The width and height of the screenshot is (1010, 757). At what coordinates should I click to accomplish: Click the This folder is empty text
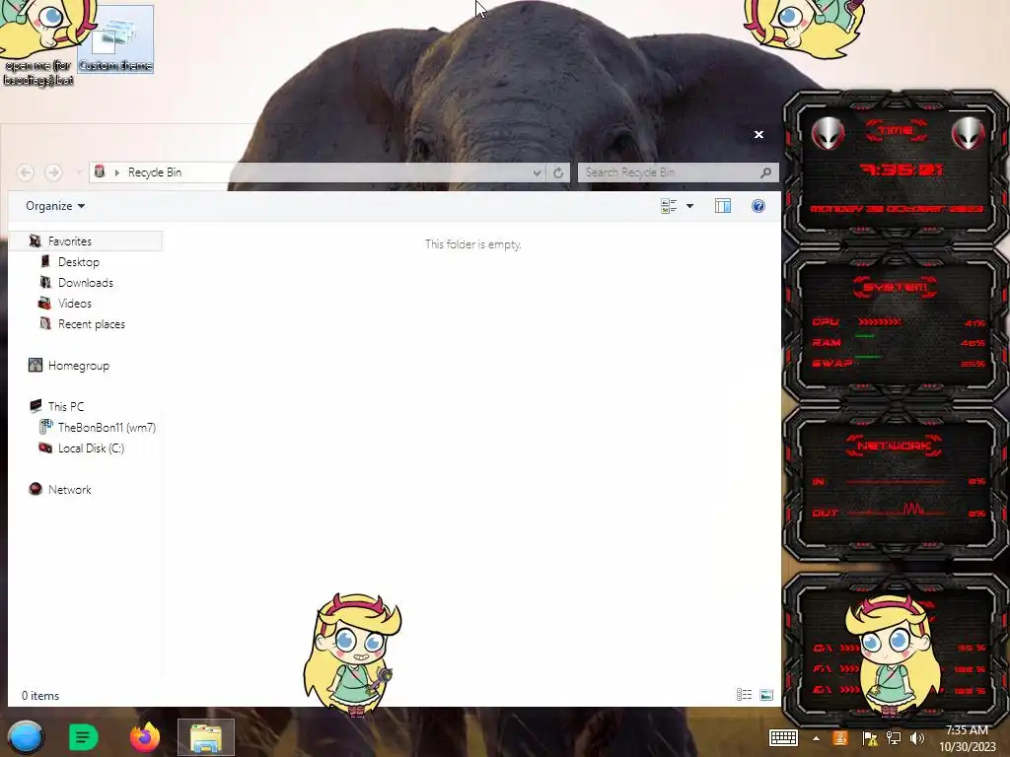click(473, 244)
